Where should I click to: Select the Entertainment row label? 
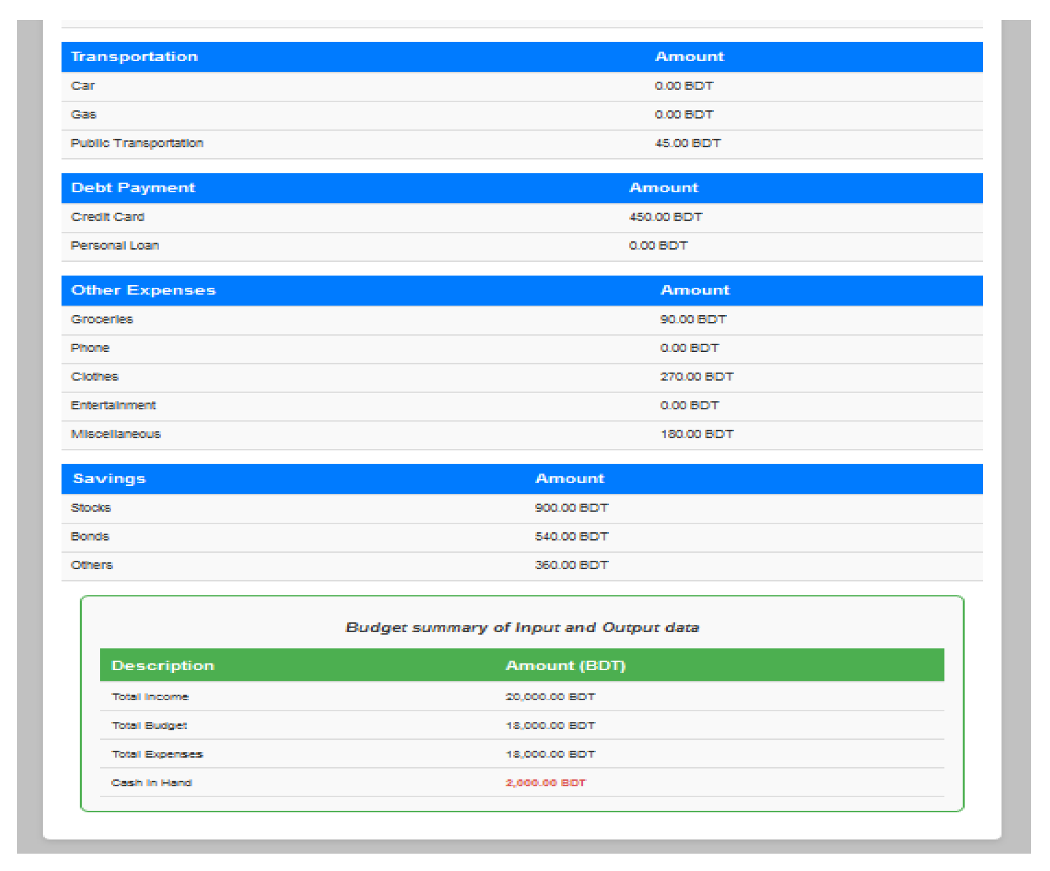coord(113,406)
